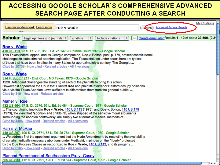Click 410 US 113 link in Harris v. McRae snippet

tap(97, 144)
